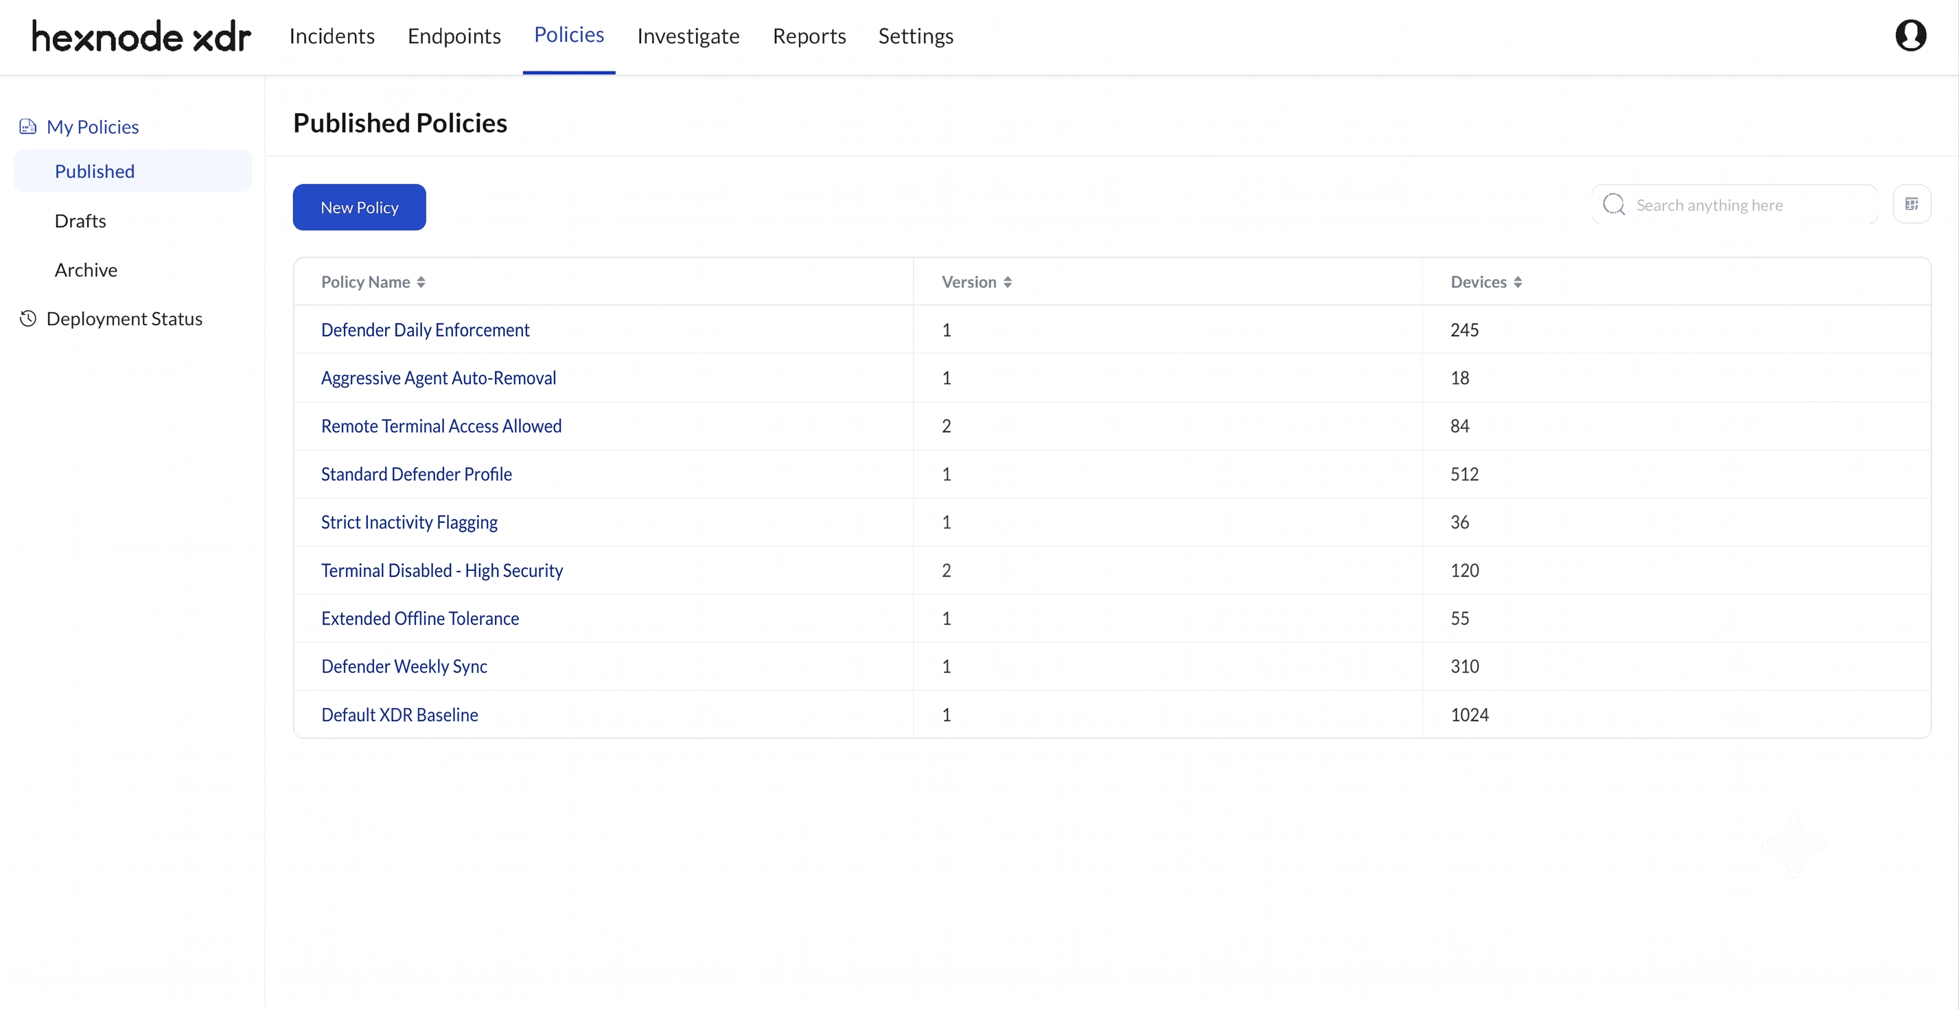The height and width of the screenshot is (1010, 1959).
Task: Click version 2 of Terminal Disabled row
Action: point(946,570)
